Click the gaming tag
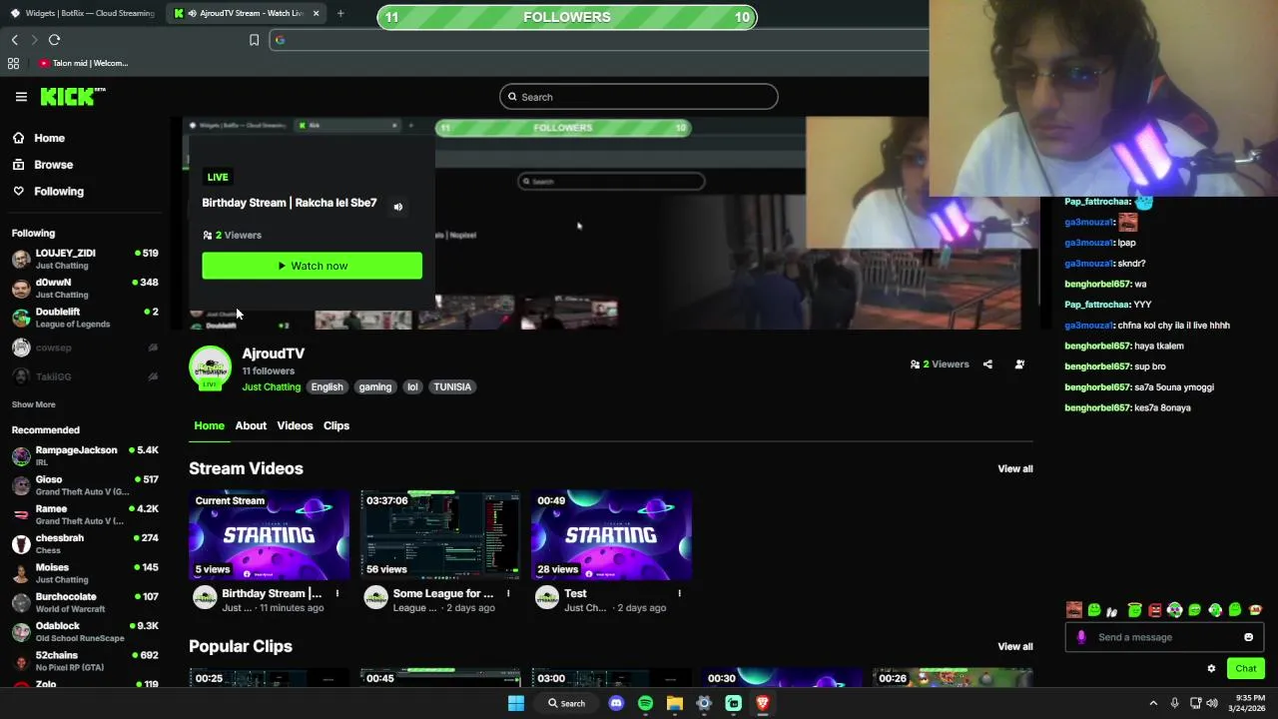This screenshot has width=1278, height=719. pyautogui.click(x=375, y=387)
